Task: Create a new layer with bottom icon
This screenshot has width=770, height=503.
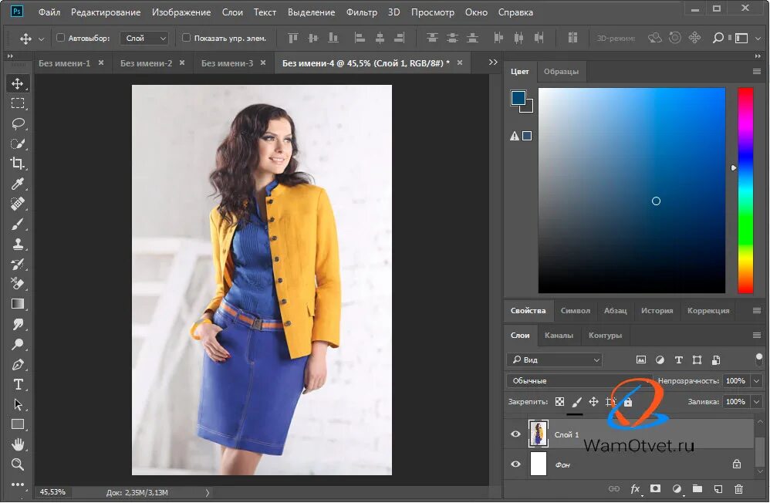Action: [718, 489]
